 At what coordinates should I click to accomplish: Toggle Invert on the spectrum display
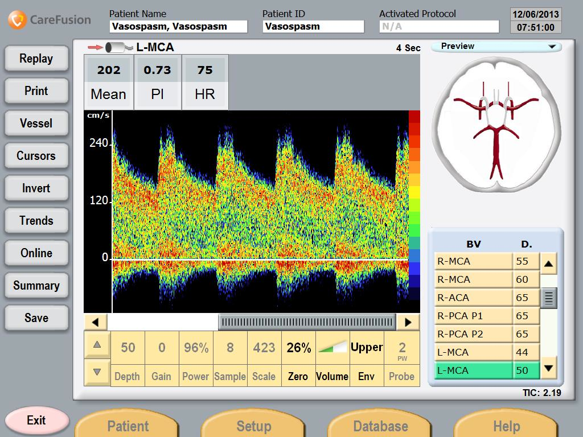click(36, 188)
